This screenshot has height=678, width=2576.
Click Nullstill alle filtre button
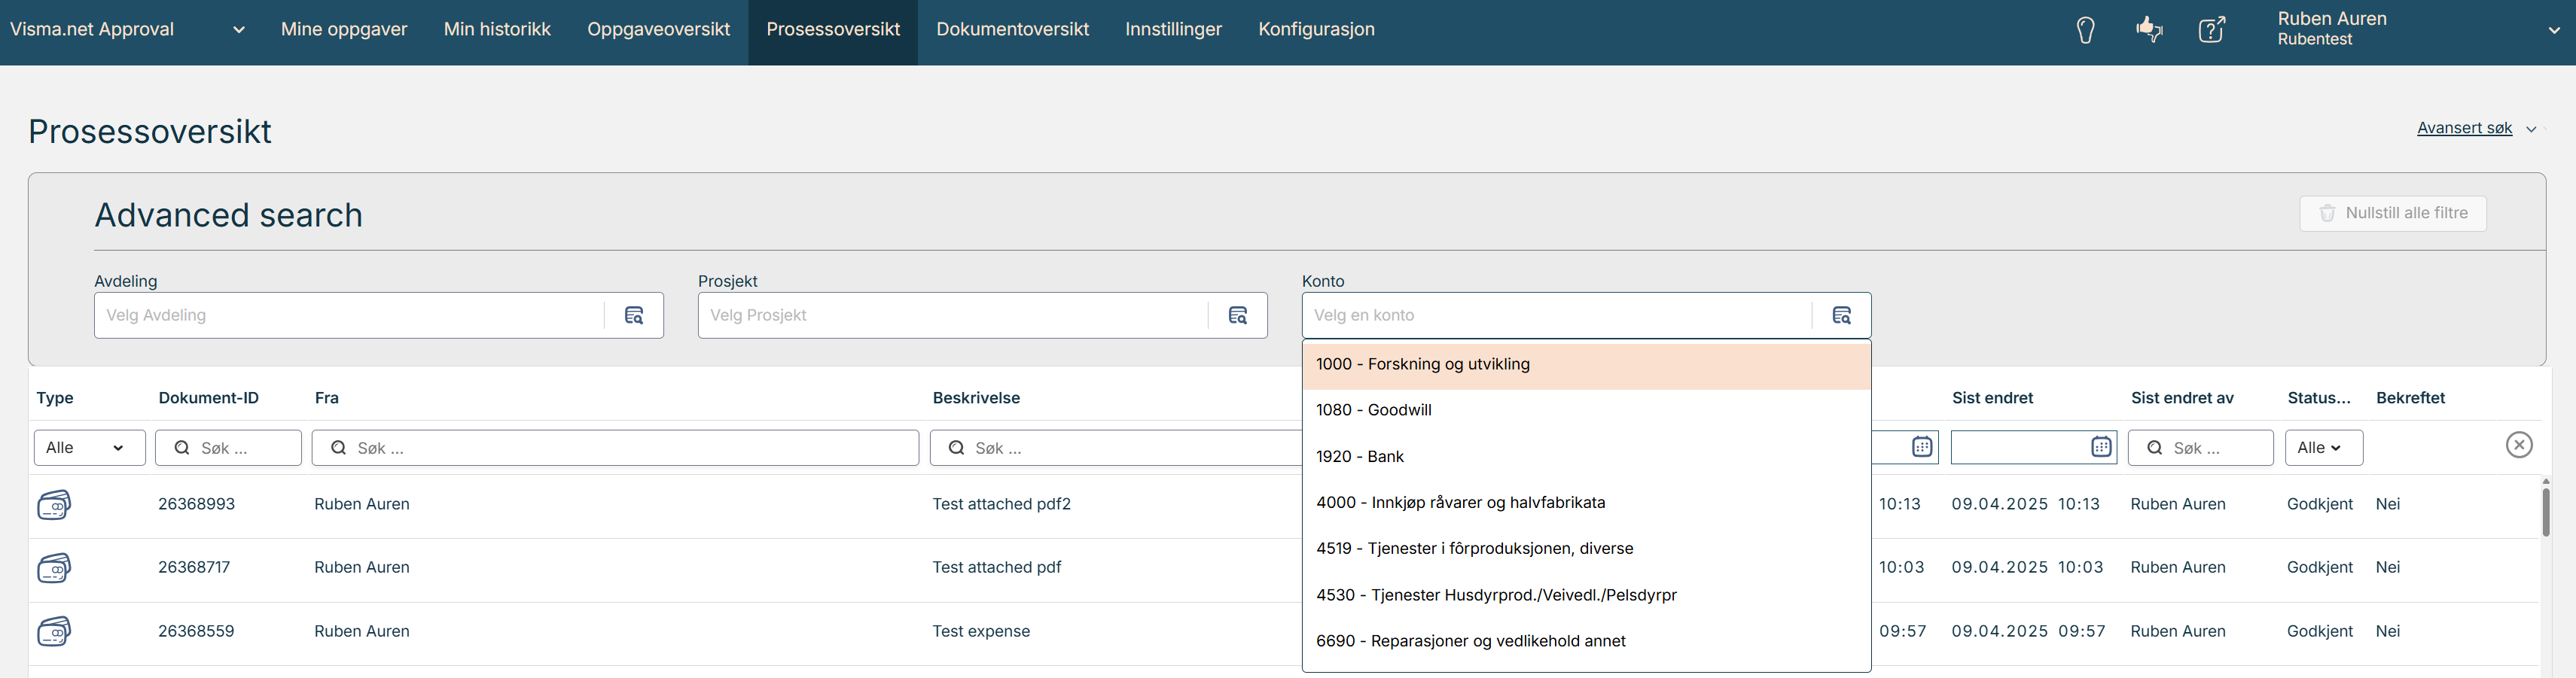pyautogui.click(x=2393, y=213)
